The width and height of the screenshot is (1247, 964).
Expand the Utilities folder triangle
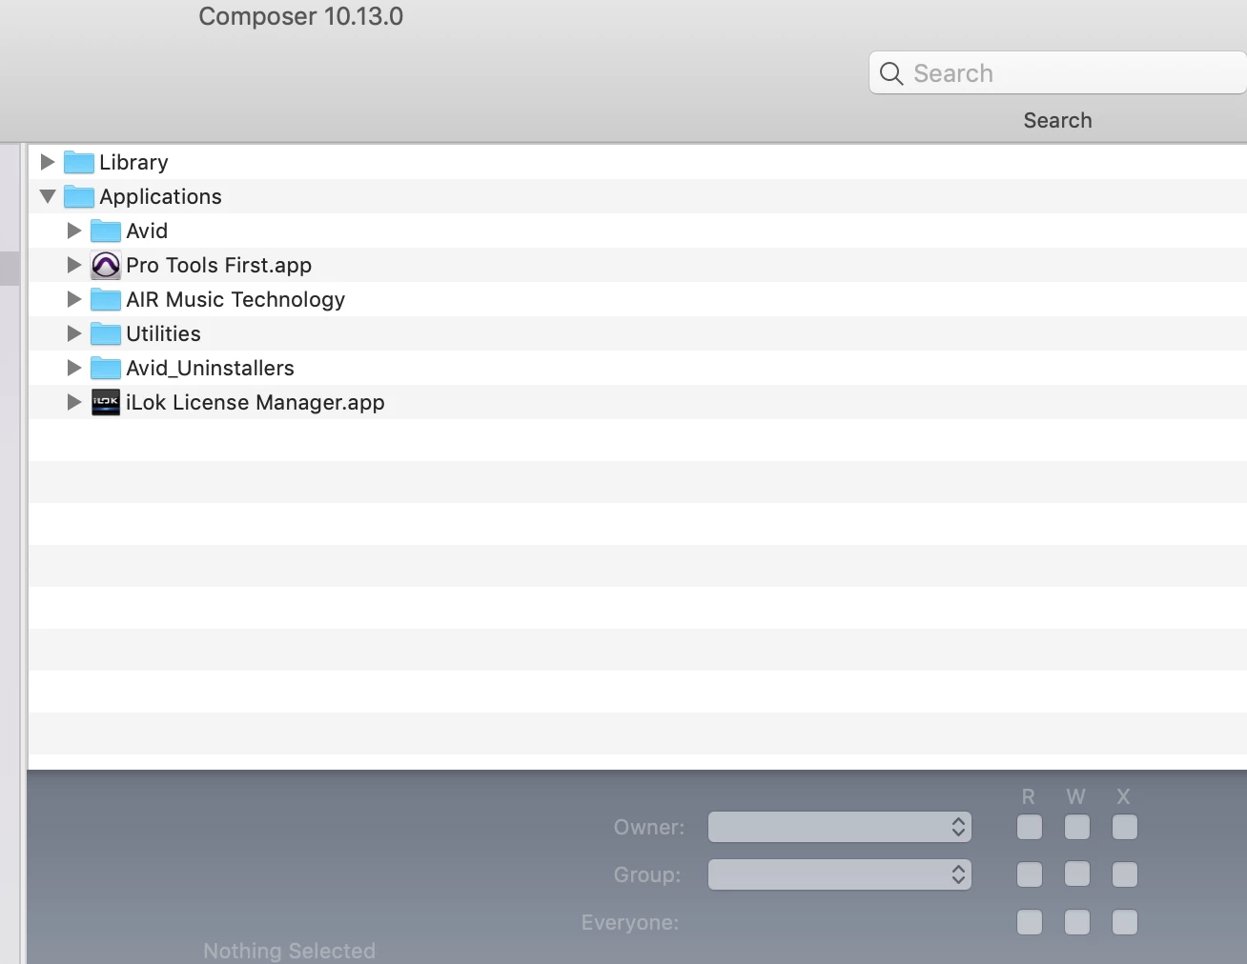coord(74,333)
